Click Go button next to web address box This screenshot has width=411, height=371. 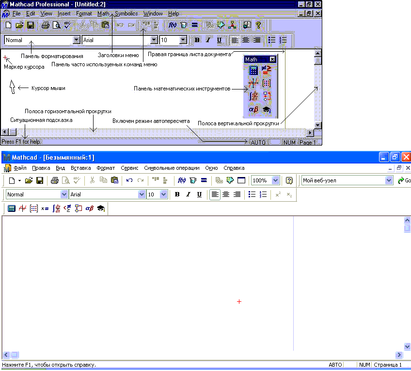point(404,180)
